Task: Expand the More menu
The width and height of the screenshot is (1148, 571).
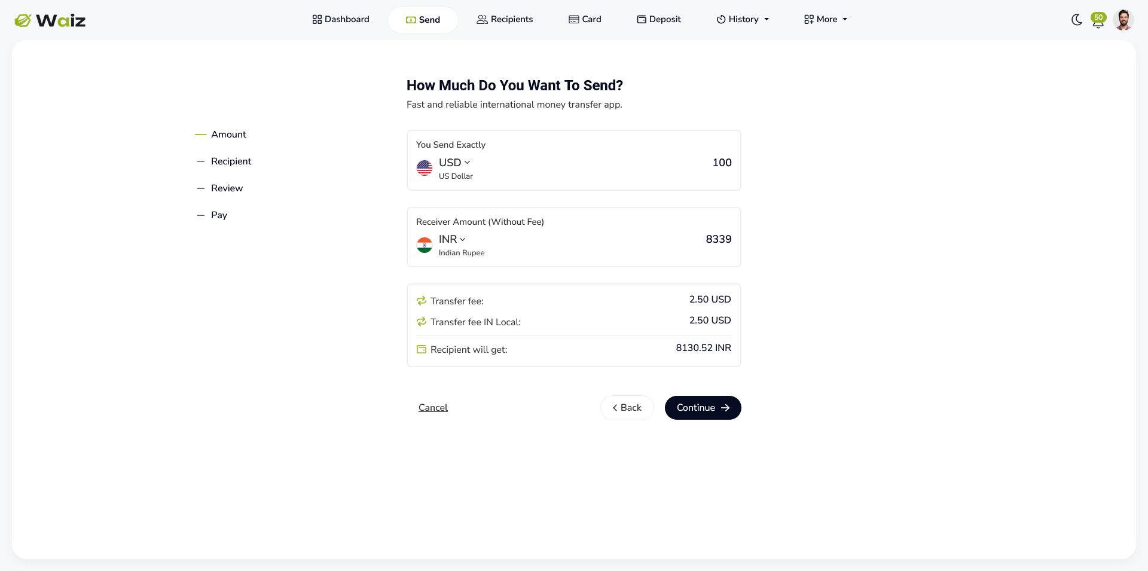Action: (825, 19)
